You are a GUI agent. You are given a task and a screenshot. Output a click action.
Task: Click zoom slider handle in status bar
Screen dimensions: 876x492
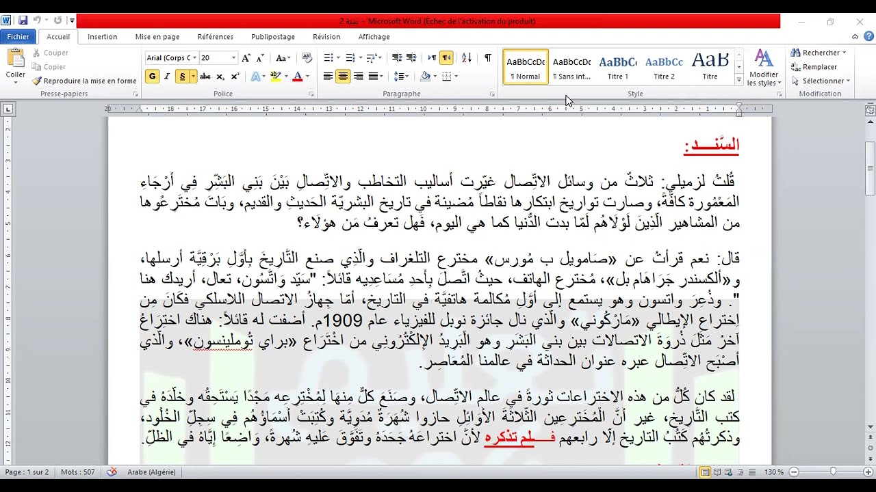[x=833, y=472]
